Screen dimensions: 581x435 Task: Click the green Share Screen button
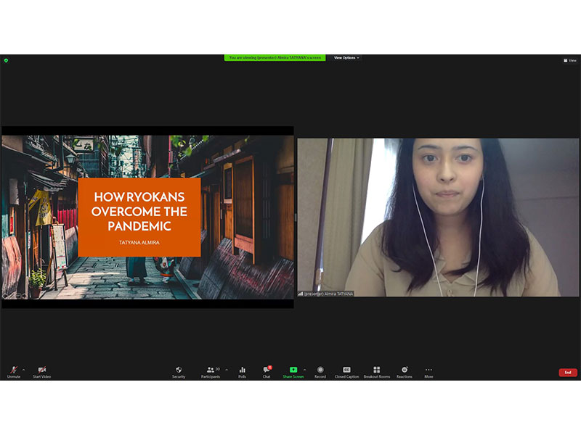coord(293,371)
